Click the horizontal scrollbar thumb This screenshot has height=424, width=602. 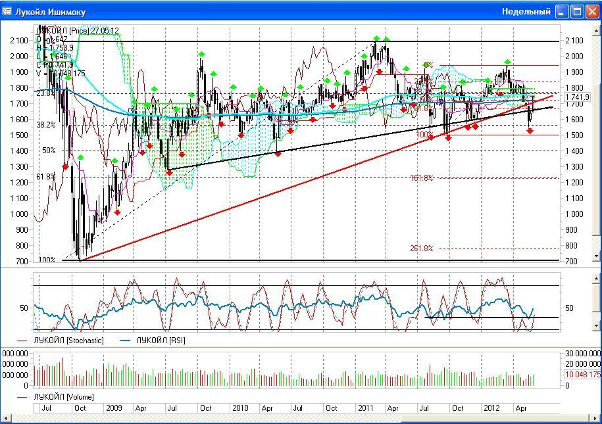tap(495, 418)
